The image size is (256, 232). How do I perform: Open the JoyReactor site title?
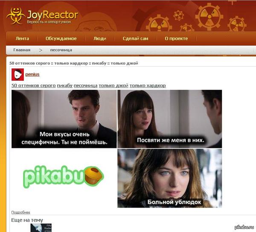coord(52,15)
